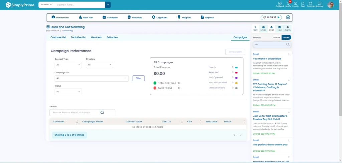Open the Products menu
The image size is (342, 163).
(x=135, y=17)
